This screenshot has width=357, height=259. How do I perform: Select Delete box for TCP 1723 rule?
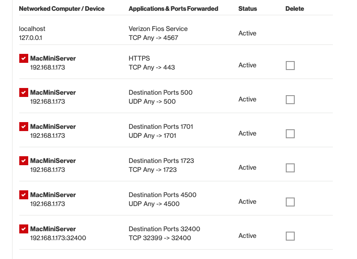point(290,168)
